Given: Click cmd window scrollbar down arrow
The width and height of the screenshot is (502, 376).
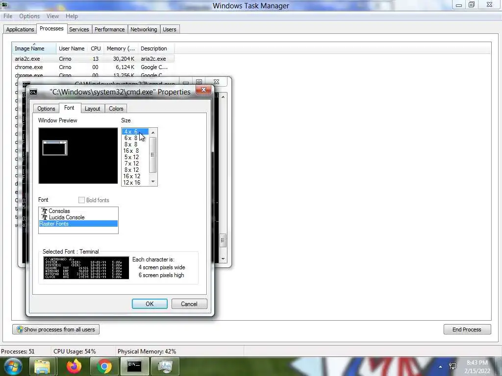Looking at the screenshot, I should coord(223,258).
